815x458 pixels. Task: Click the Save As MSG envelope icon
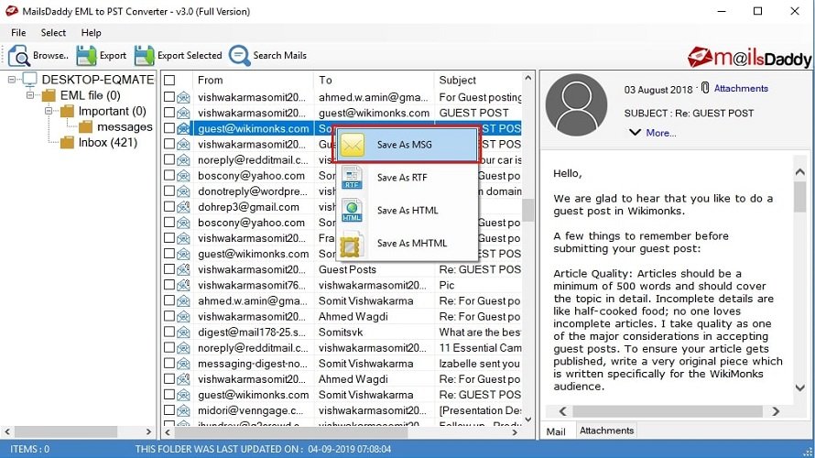353,145
